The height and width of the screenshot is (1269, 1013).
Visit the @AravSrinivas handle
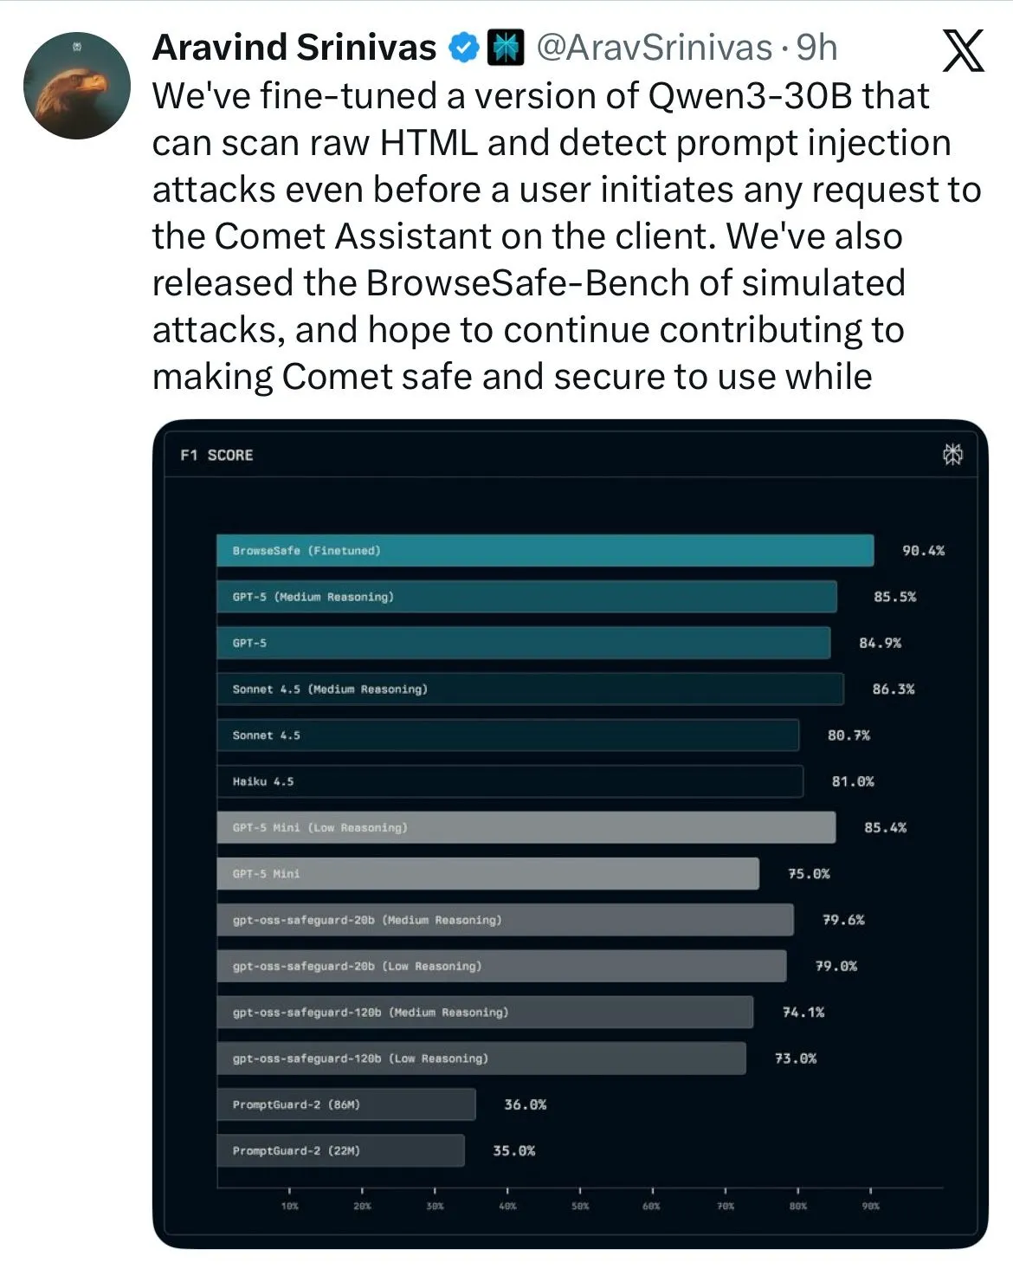[654, 48]
